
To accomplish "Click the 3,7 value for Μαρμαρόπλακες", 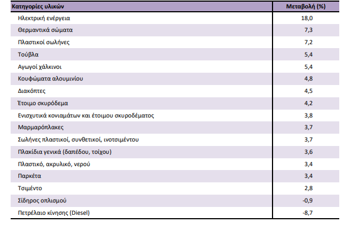I will (308, 128).
